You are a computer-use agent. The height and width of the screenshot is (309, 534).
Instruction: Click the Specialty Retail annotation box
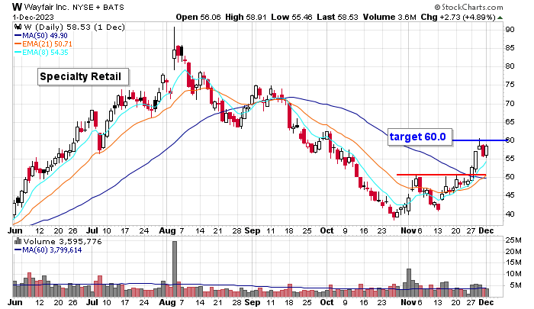83,76
